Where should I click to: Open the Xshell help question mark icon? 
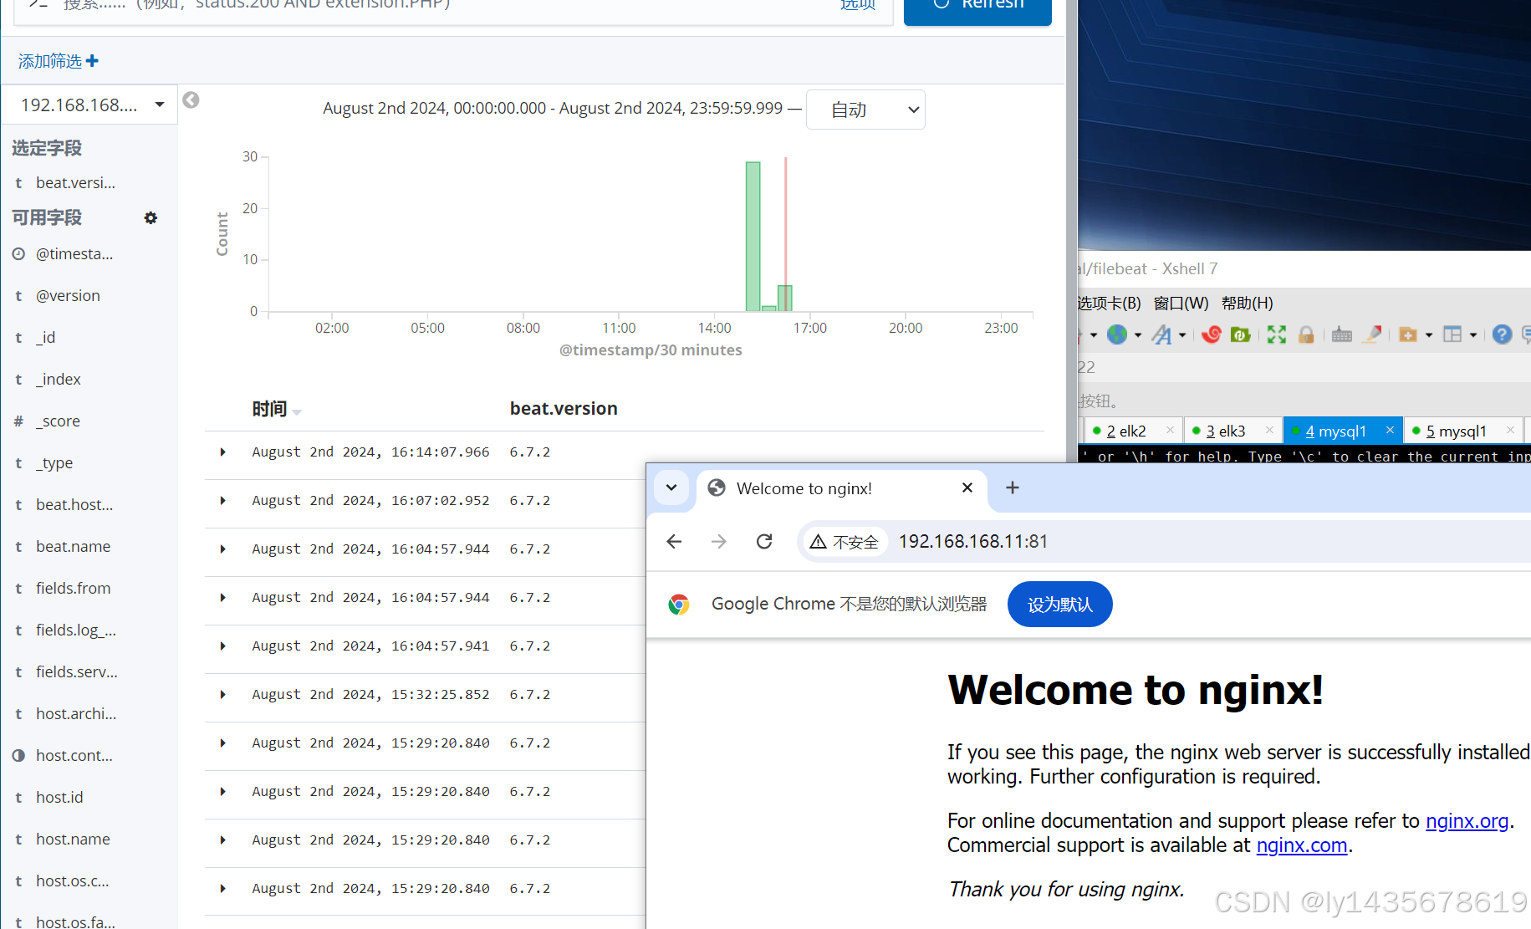1502,334
